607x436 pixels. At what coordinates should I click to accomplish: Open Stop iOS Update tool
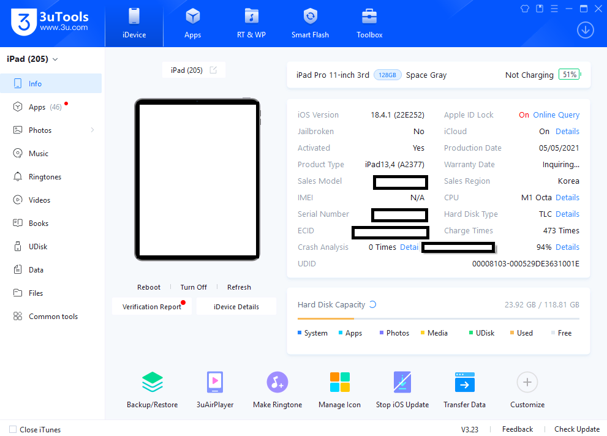(402, 390)
